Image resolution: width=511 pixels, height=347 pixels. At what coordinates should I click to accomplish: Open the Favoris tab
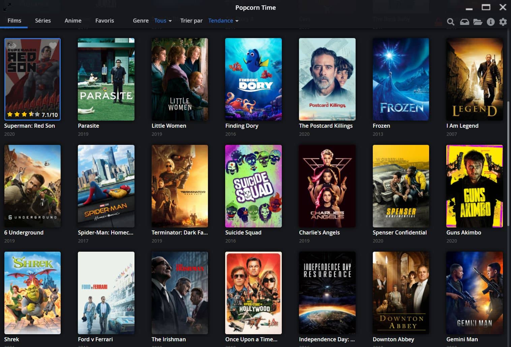click(x=104, y=21)
